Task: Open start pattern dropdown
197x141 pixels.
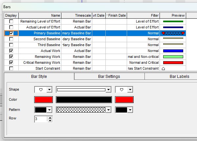Action: [49, 110]
